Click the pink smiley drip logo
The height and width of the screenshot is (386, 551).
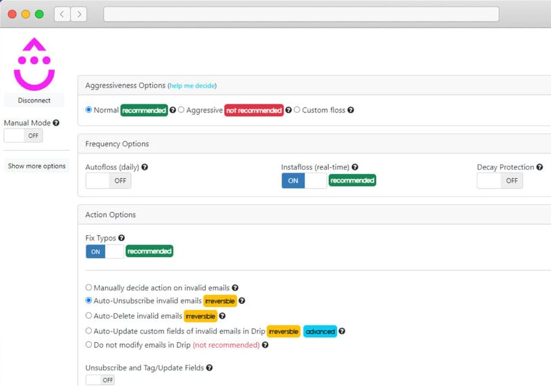[x=34, y=64]
